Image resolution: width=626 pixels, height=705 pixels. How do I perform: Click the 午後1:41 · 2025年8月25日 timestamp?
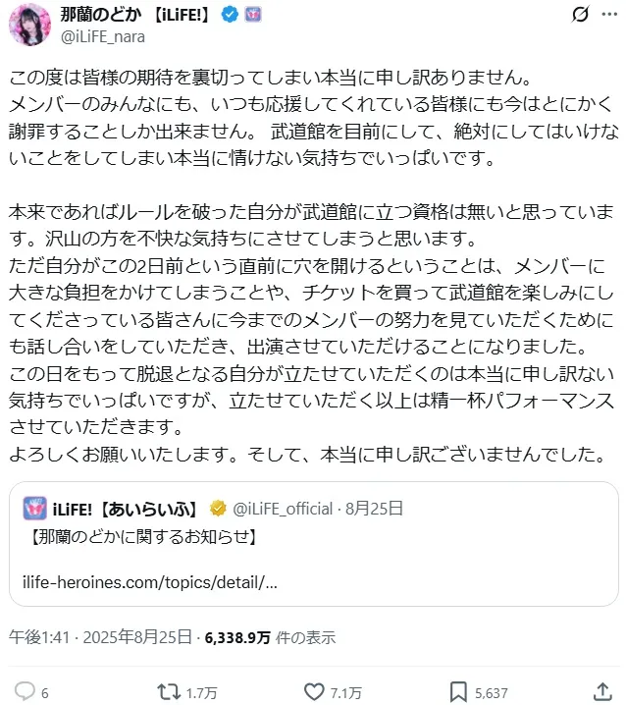[x=100, y=636]
